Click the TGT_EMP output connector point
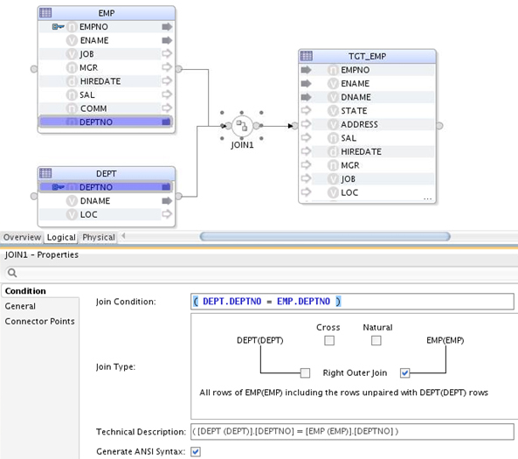 [x=439, y=126]
